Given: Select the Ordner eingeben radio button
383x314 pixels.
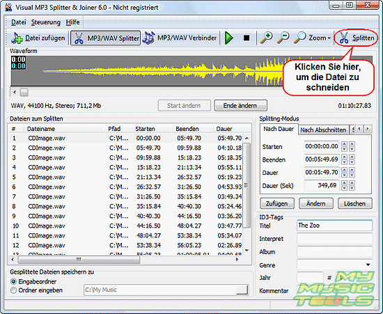Looking at the screenshot, I should [13, 290].
